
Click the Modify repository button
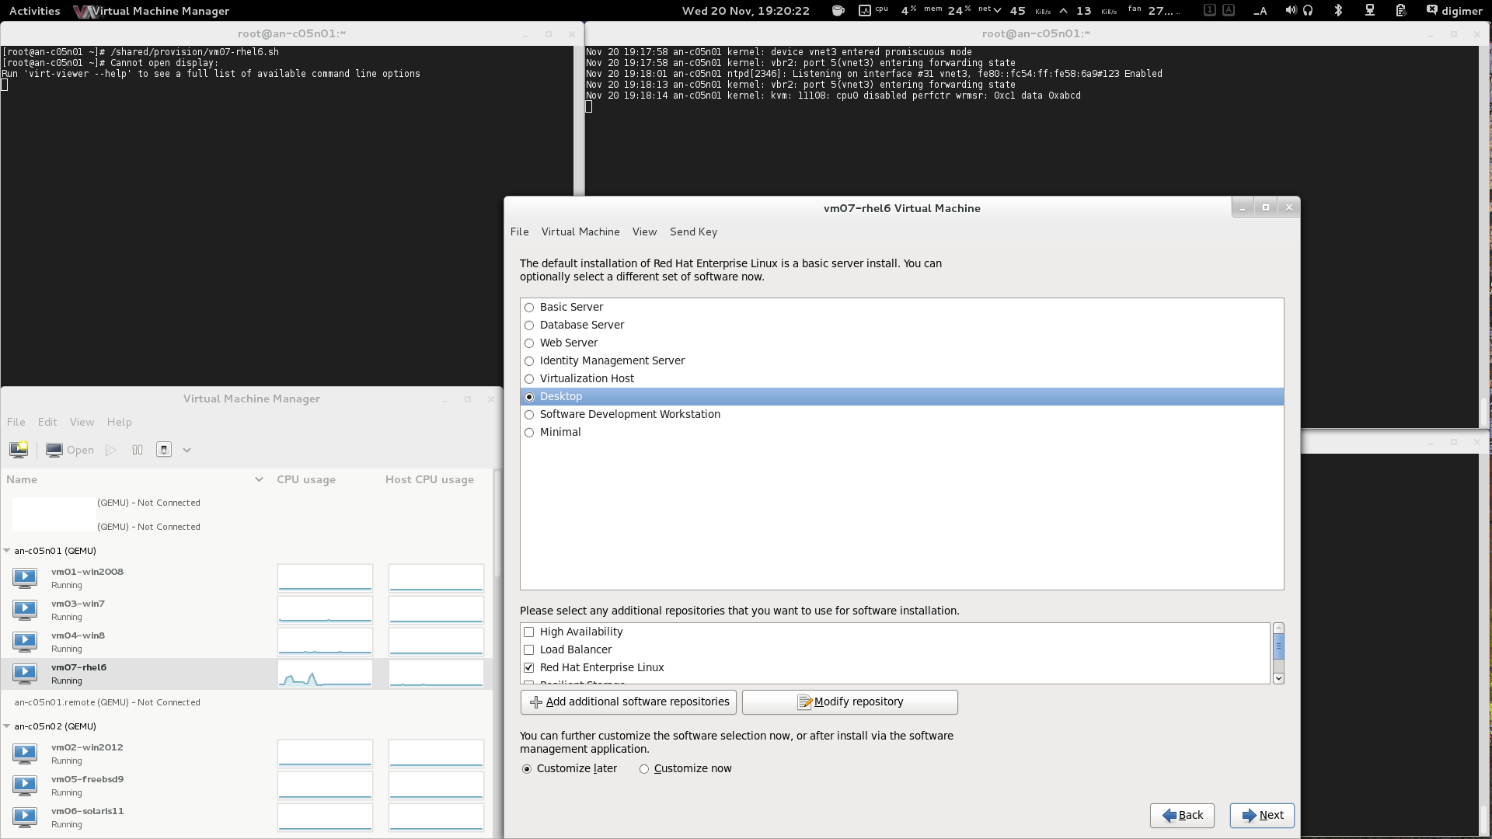(850, 701)
